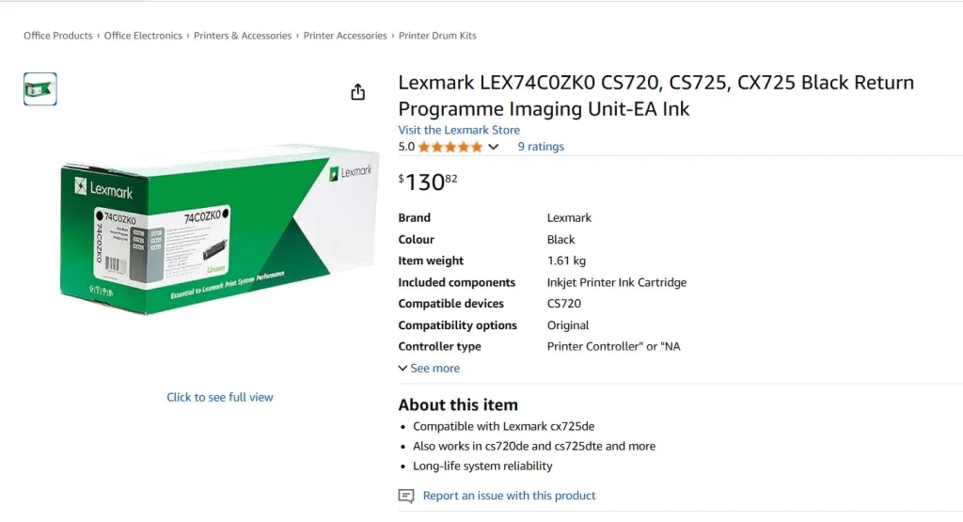
Task: Expand the See more product details
Action: (x=429, y=369)
